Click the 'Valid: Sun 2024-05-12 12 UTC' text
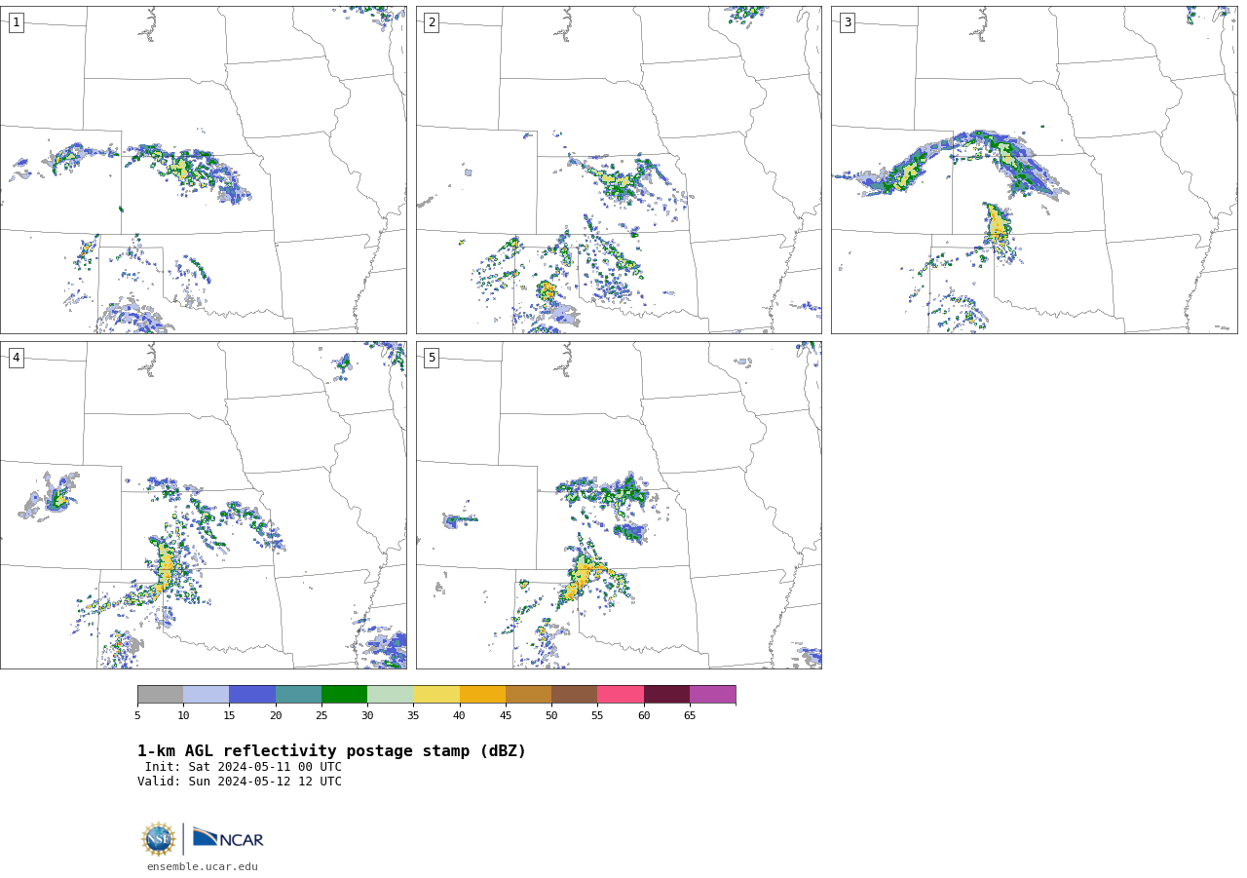1247x878 pixels. 240,782
